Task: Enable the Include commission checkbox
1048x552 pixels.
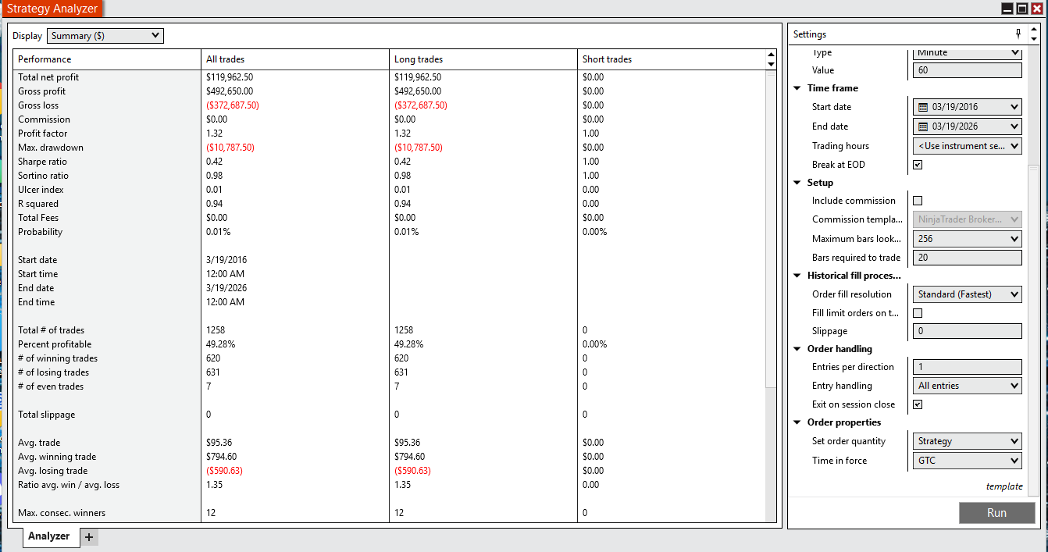Action: coord(918,201)
